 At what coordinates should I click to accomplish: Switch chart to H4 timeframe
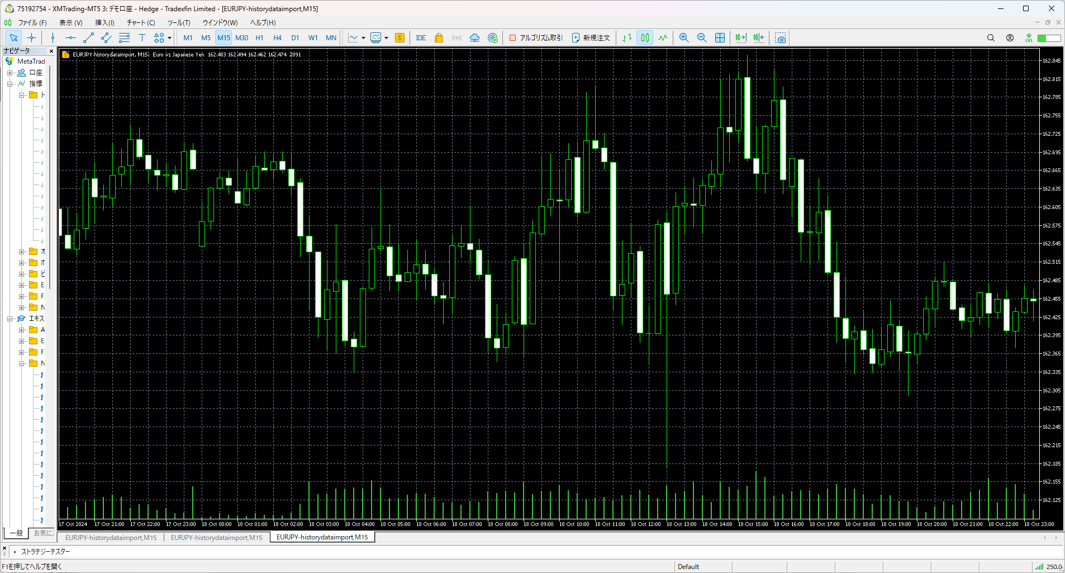277,37
